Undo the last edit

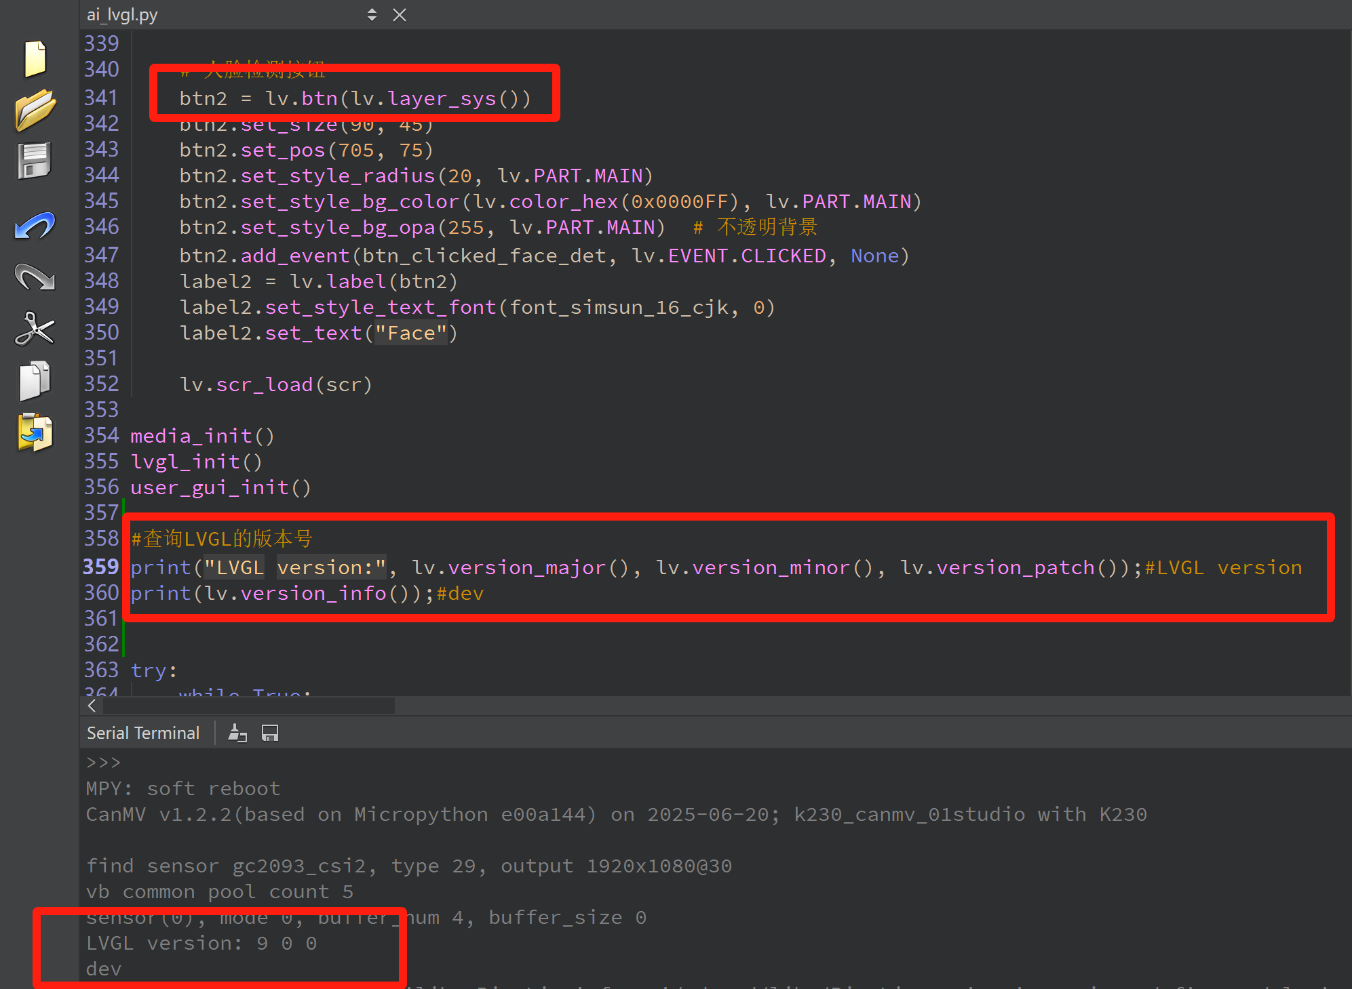35,226
